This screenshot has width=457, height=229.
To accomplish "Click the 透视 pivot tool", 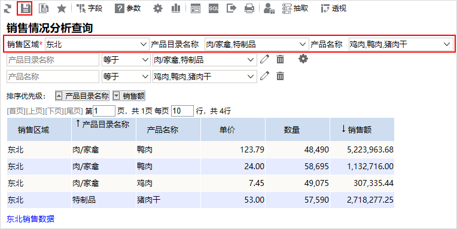I will (x=334, y=8).
